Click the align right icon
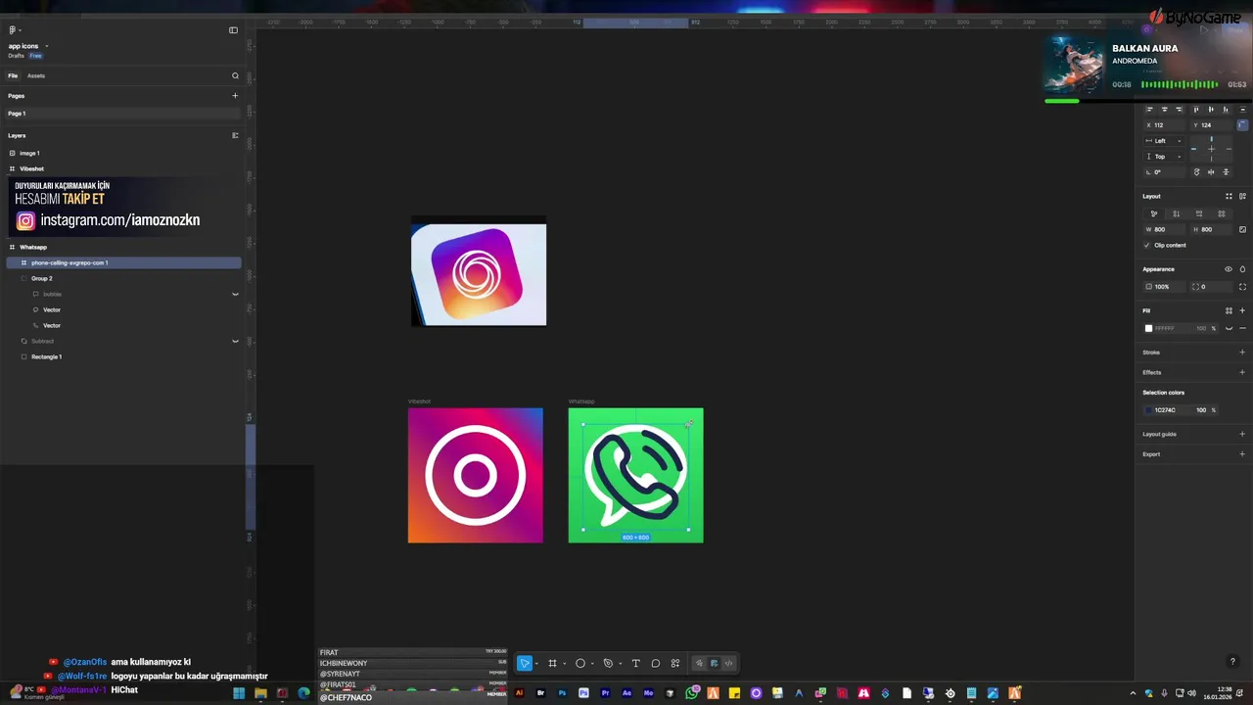Viewport: 1253px width, 705px height. tap(1179, 110)
